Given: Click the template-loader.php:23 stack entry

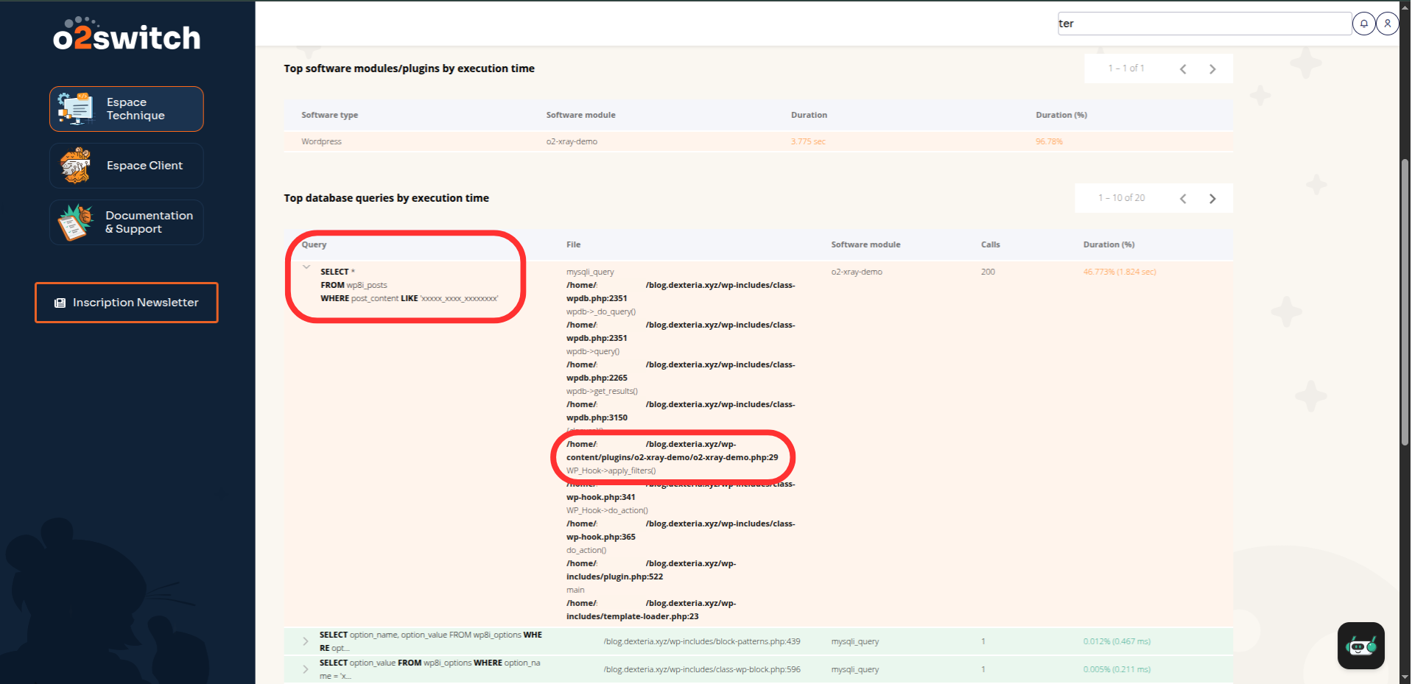Looking at the screenshot, I should coord(651,610).
